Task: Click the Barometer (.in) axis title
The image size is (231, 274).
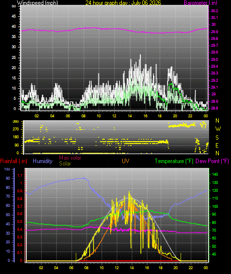Action: 201,2
